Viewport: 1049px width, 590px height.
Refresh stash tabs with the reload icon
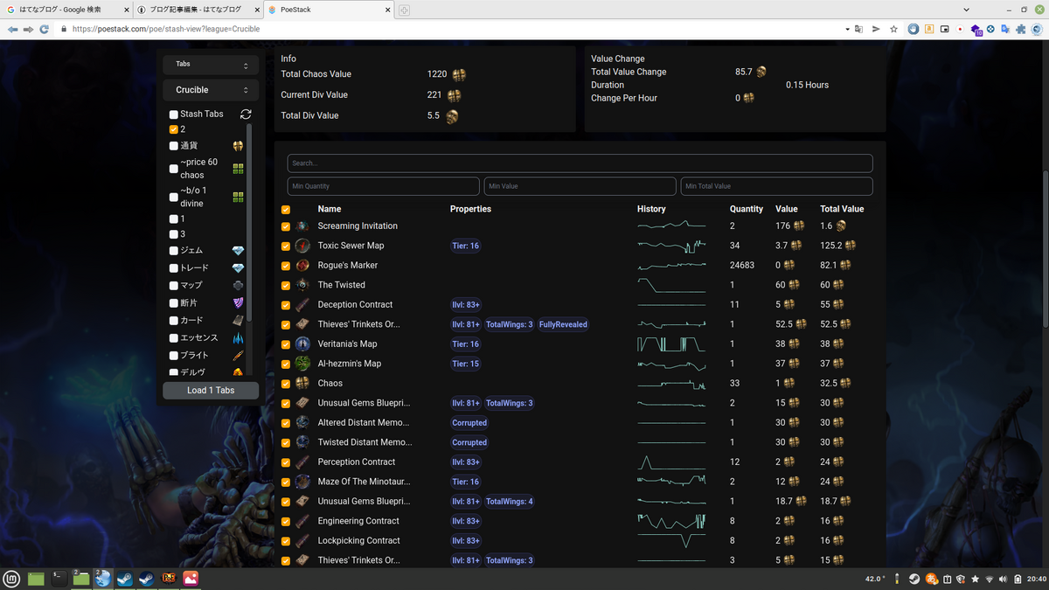coord(246,114)
